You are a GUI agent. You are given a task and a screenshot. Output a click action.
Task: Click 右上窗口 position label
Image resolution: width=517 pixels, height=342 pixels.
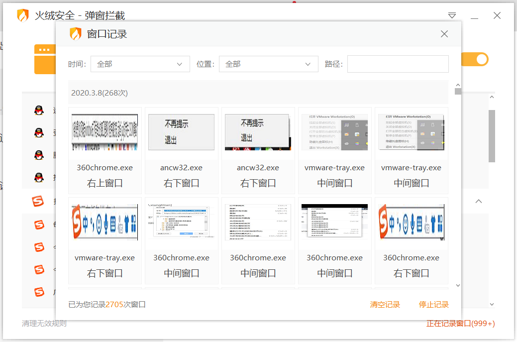105,183
